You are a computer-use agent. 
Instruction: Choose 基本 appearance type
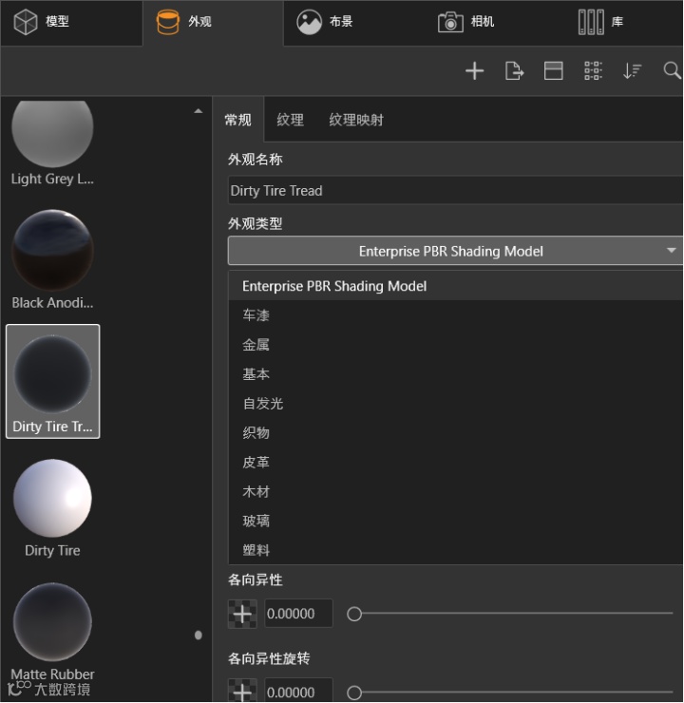click(455, 374)
